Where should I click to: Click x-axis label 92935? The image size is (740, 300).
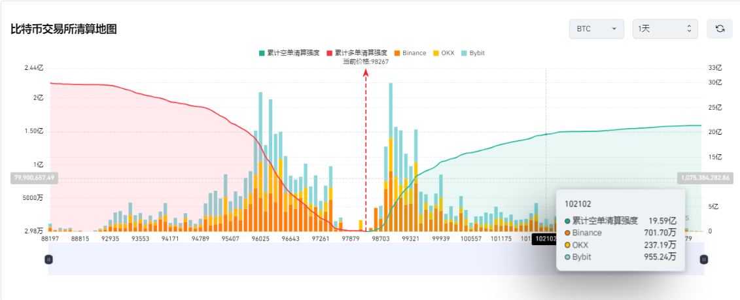[x=111, y=239]
